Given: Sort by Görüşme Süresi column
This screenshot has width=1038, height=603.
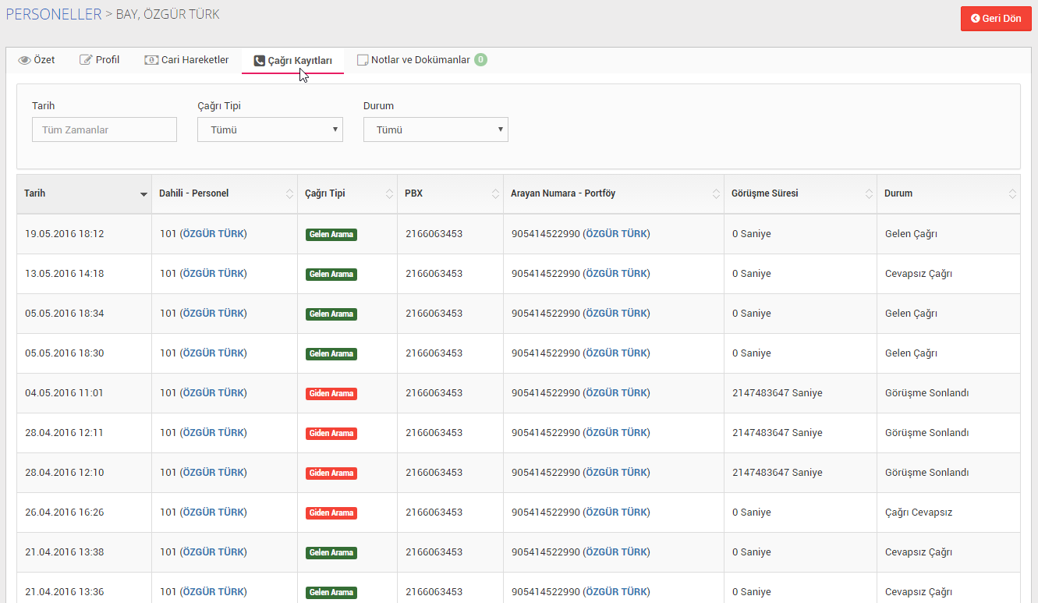Looking at the screenshot, I should point(801,193).
